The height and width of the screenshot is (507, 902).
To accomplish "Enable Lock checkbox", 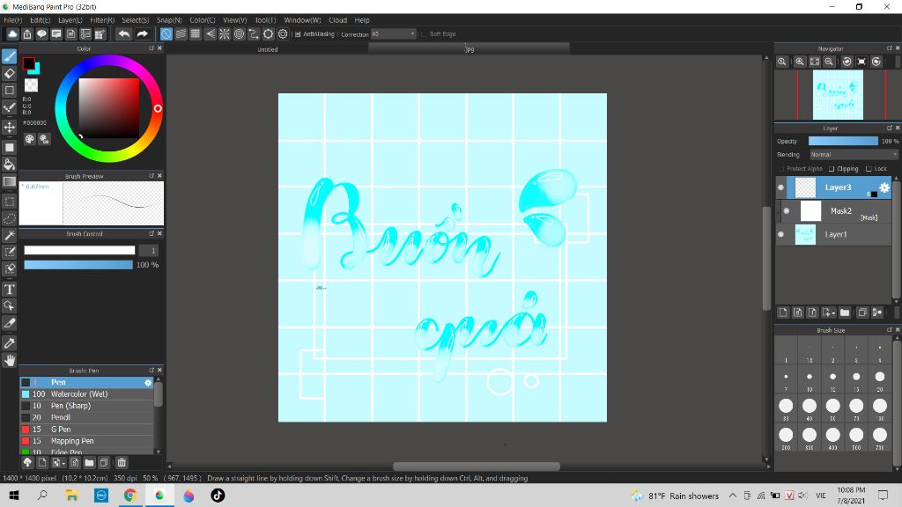I will [x=869, y=169].
